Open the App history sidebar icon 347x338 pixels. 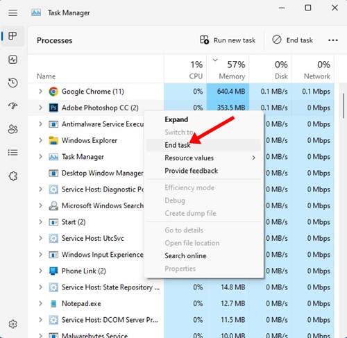[12, 83]
